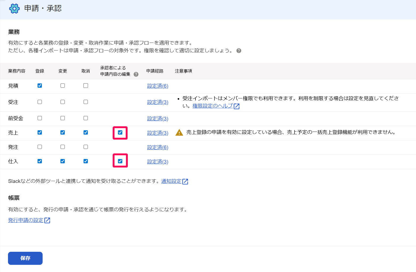Check 登録 checkbox for 受注
The image size is (416, 272).
[40, 102]
